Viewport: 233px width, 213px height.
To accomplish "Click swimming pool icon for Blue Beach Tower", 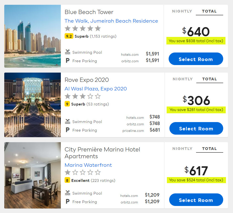I will (67, 52).
